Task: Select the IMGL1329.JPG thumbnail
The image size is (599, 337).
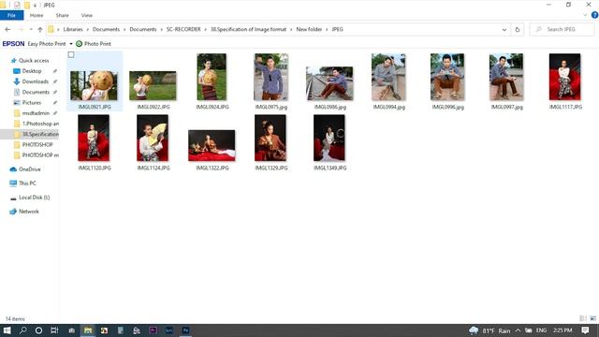Action: coord(270,138)
